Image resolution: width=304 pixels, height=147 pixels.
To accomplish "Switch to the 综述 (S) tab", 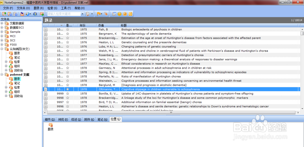I will [x=76, y=119].
